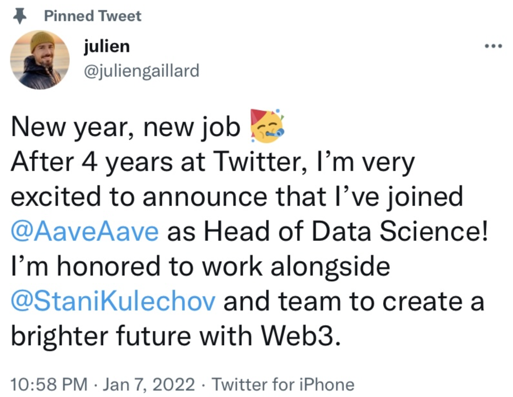Click the Pinned Tweet label
The image size is (513, 397).
click(x=92, y=16)
